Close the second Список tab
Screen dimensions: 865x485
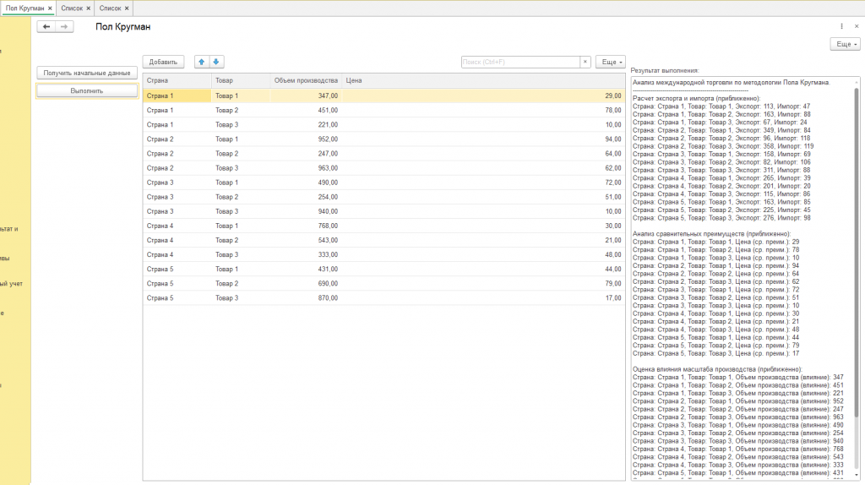click(127, 8)
